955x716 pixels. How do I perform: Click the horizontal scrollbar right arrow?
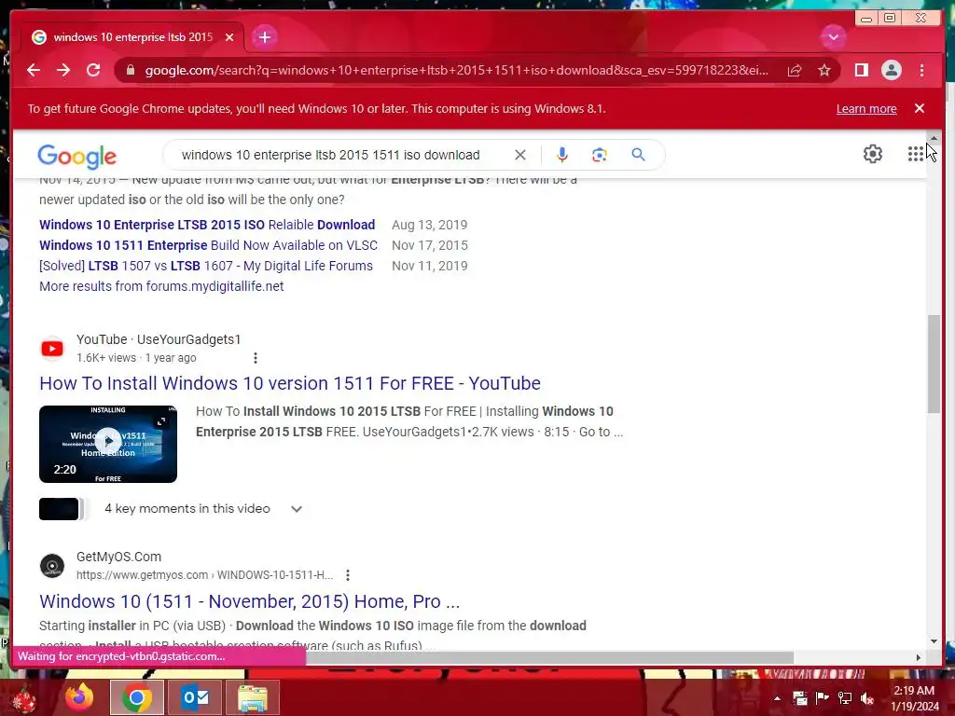[919, 657]
